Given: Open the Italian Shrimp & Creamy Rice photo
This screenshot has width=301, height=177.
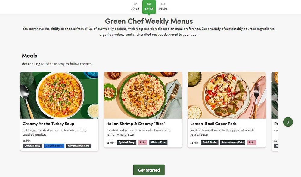Looking at the screenshot, I should point(143,95).
